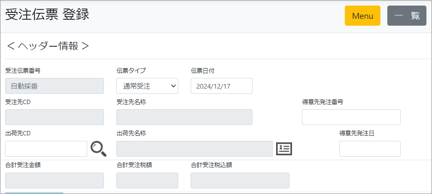Click the 合計受注税込額 tax-included total field
This screenshot has height=194, width=432.
[240, 180]
